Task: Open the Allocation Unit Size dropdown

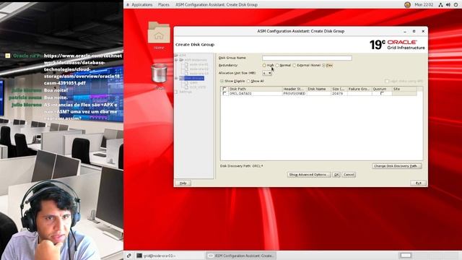Action: (267, 73)
